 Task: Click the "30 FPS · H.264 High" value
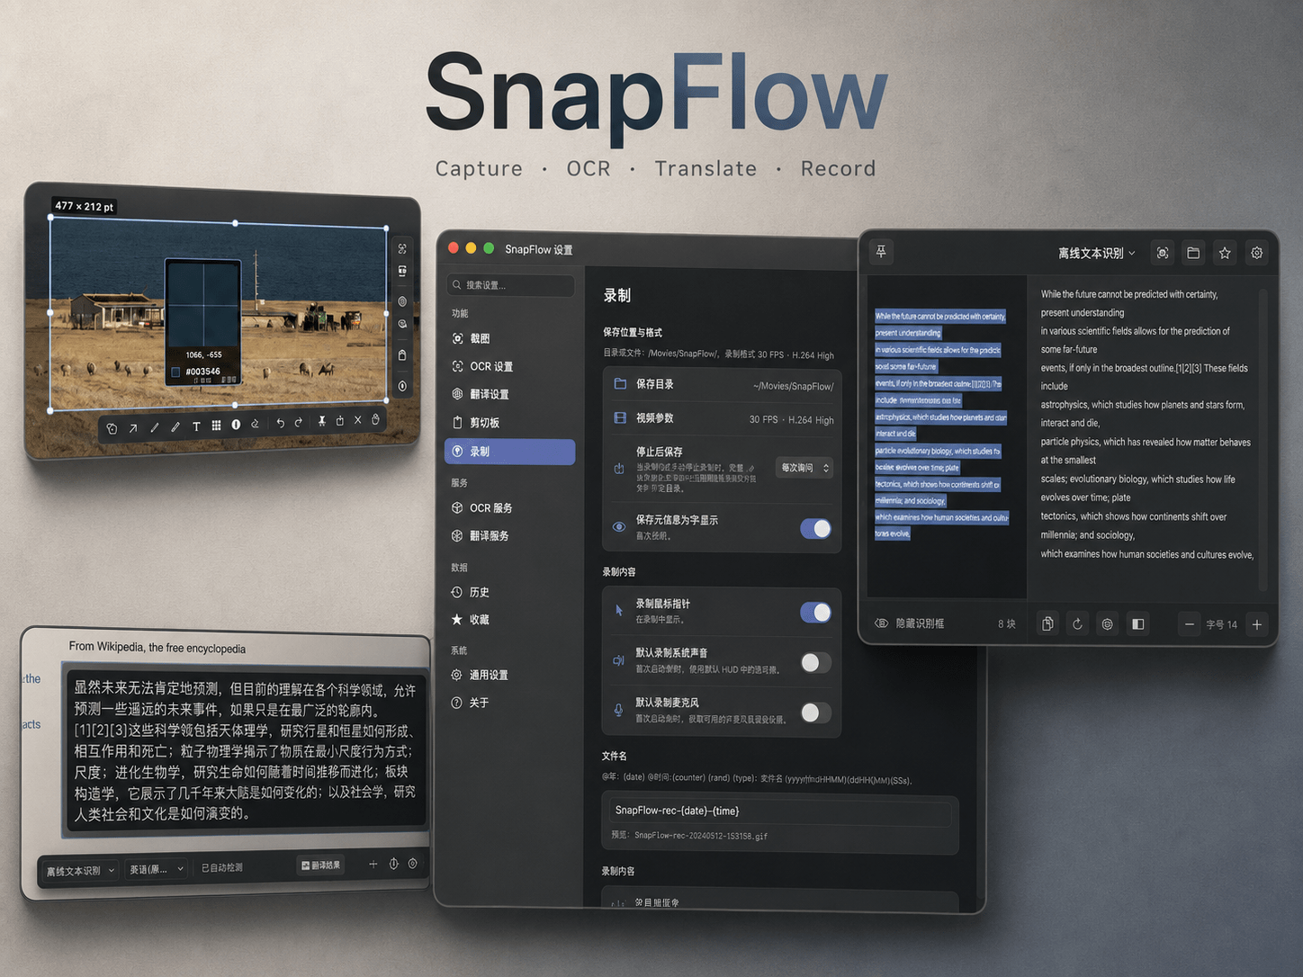click(791, 420)
